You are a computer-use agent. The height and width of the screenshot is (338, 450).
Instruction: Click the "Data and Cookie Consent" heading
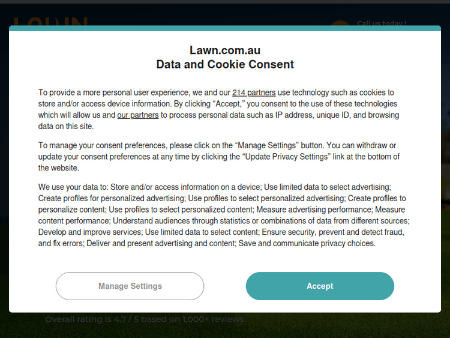[225, 64]
